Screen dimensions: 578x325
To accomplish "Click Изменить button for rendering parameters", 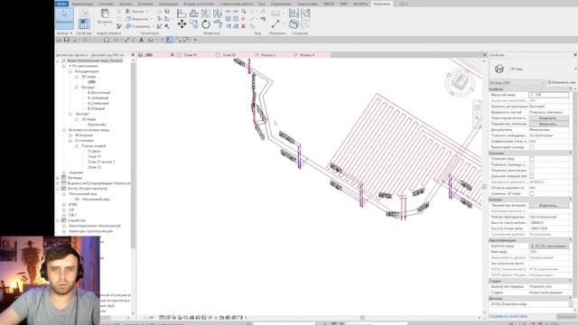I will [x=548, y=205].
